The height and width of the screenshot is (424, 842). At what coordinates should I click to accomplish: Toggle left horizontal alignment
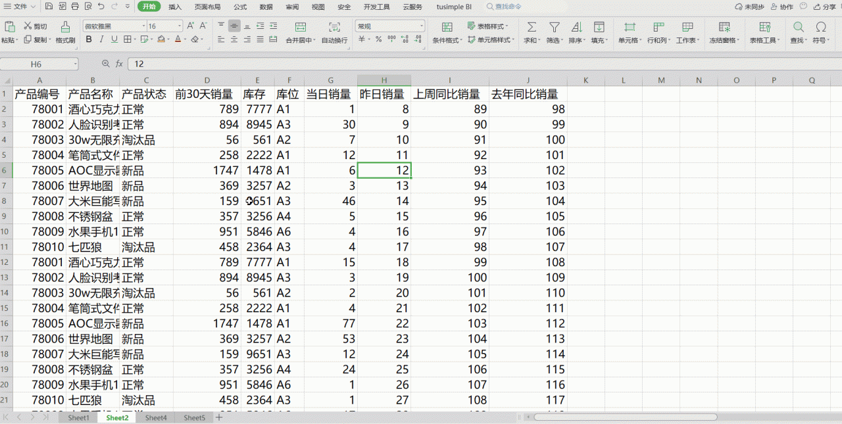coord(221,39)
